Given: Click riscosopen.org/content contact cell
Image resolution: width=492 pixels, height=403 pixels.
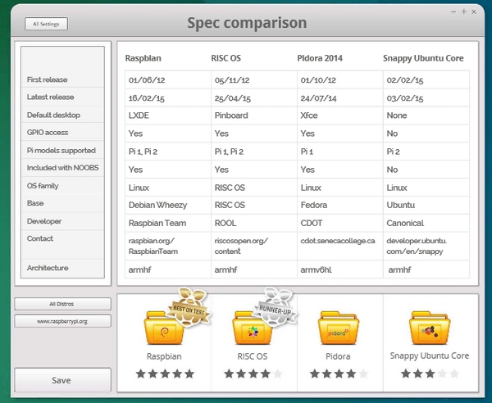Looking at the screenshot, I should pyautogui.click(x=254, y=247).
